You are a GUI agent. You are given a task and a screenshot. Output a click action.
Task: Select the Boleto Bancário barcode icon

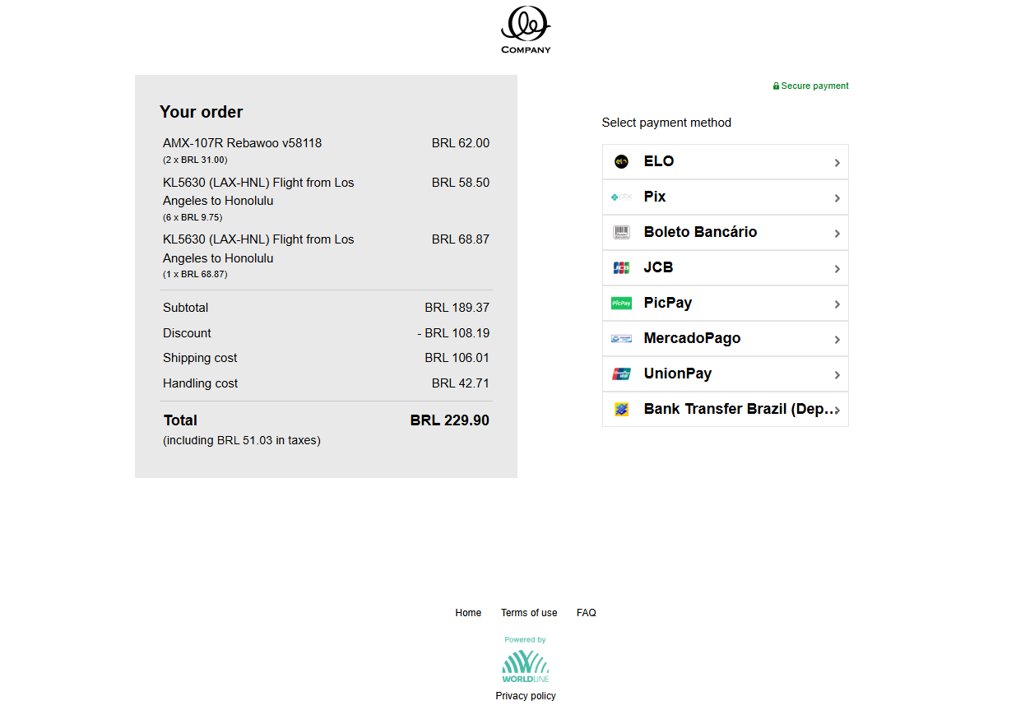point(621,232)
